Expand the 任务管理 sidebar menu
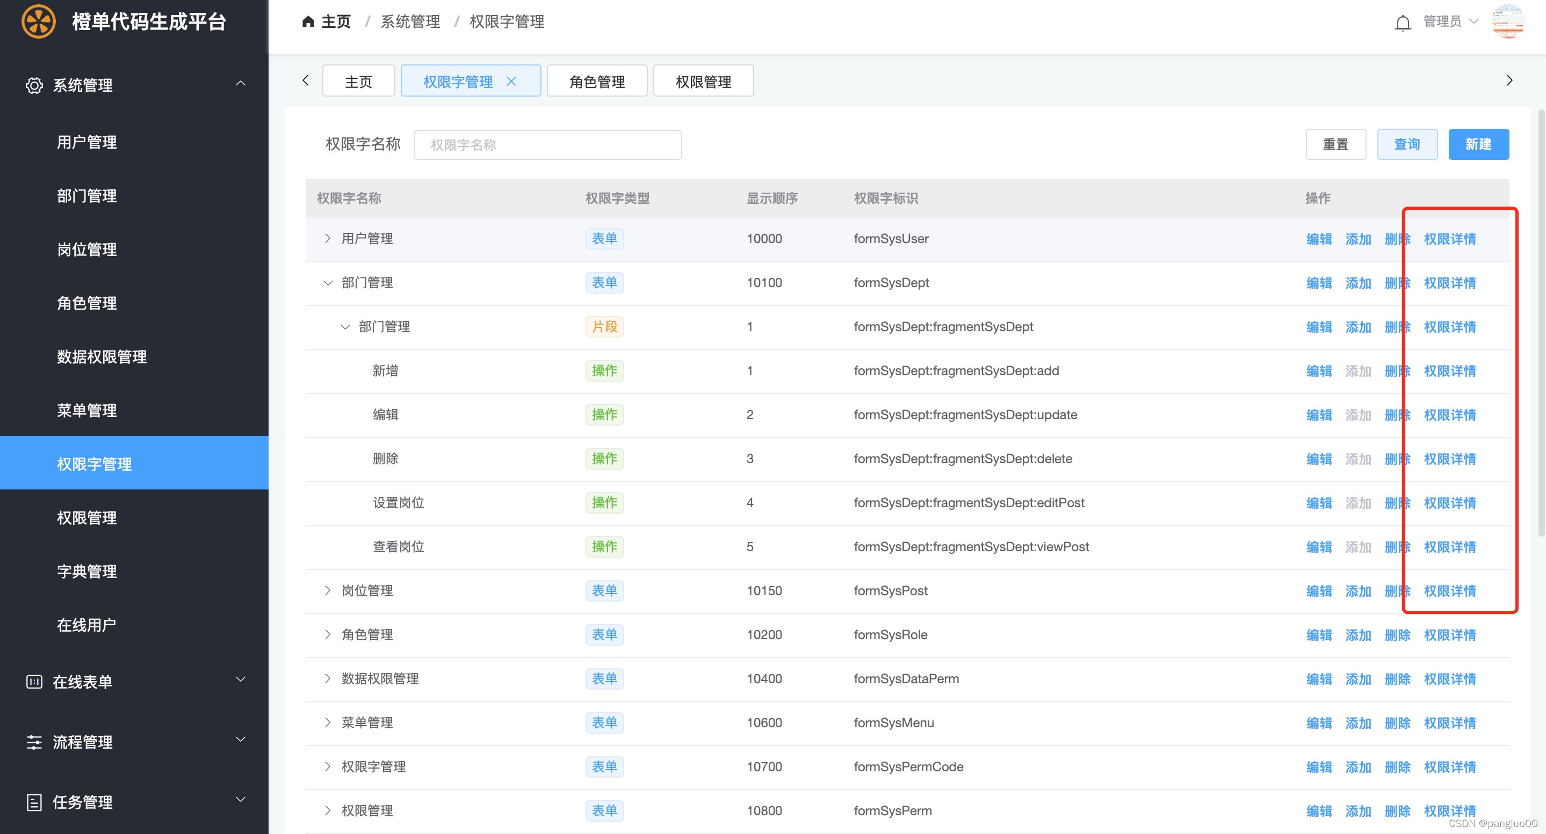 click(241, 799)
